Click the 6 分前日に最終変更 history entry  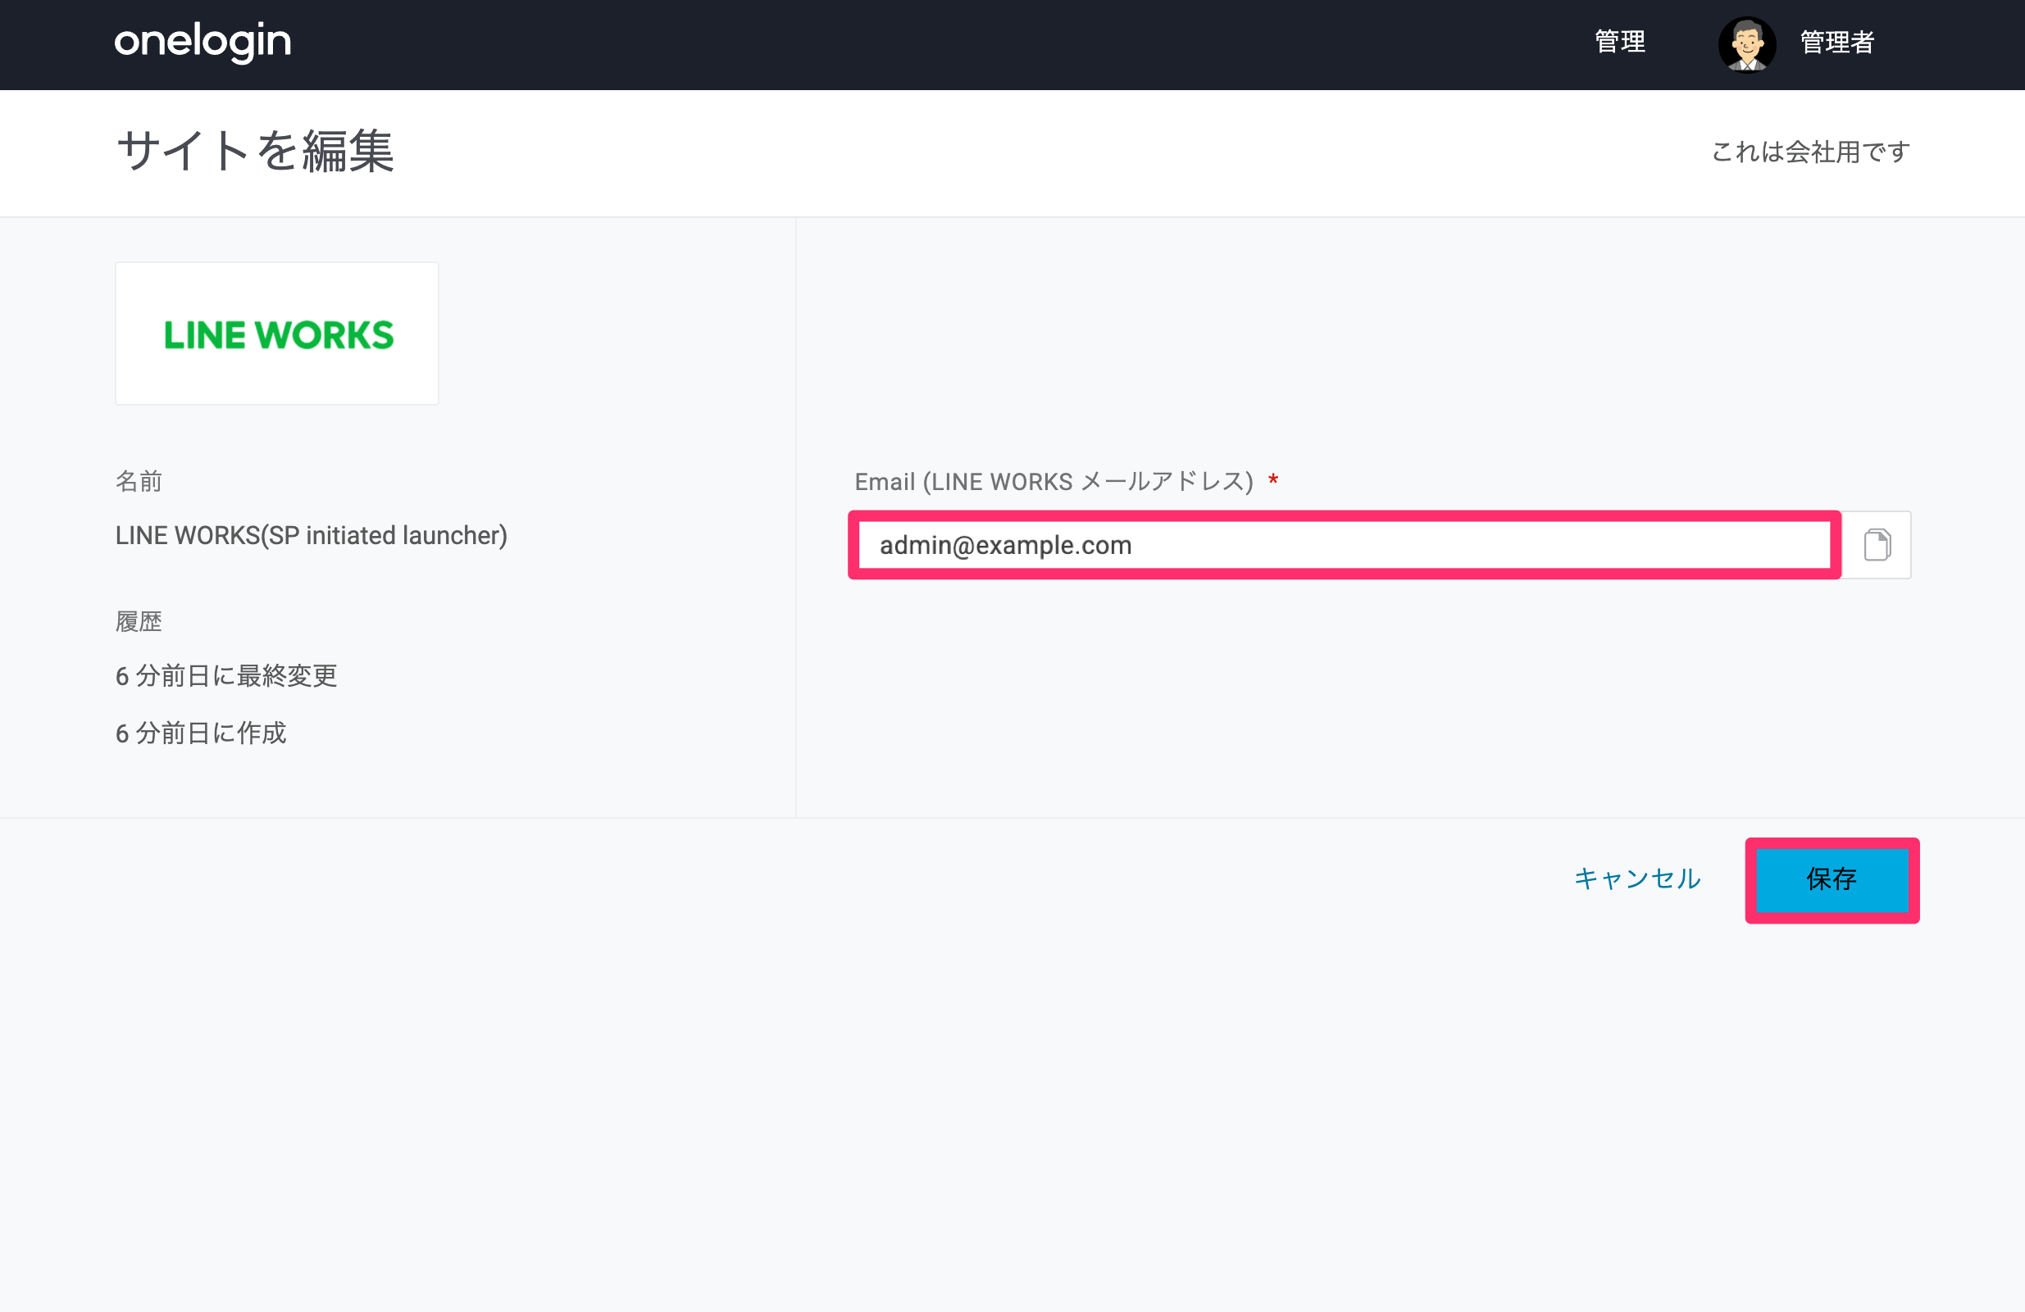click(x=226, y=676)
